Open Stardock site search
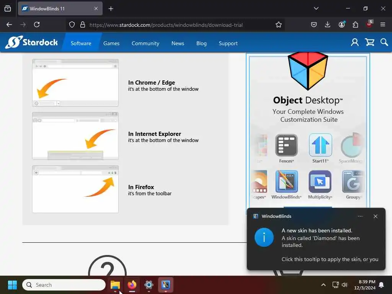Viewport: 392px width, 294px height. pyautogui.click(x=384, y=42)
